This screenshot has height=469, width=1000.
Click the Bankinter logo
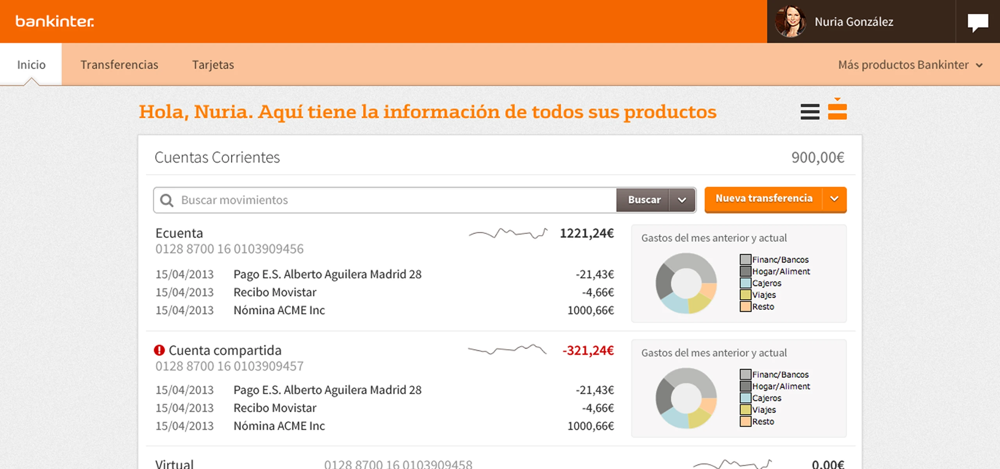tap(55, 21)
